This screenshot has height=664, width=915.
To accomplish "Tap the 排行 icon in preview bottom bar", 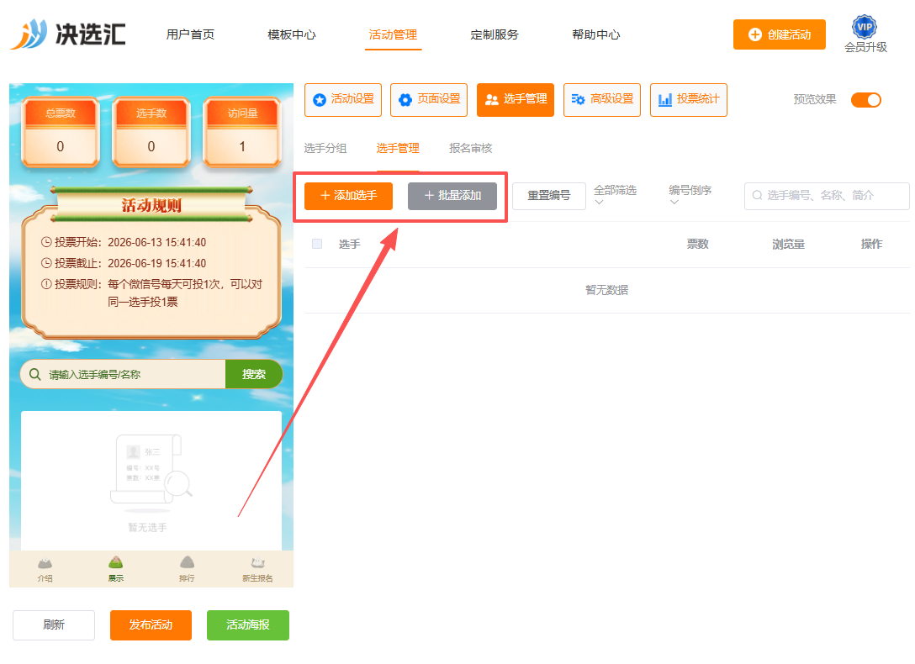I will point(187,562).
